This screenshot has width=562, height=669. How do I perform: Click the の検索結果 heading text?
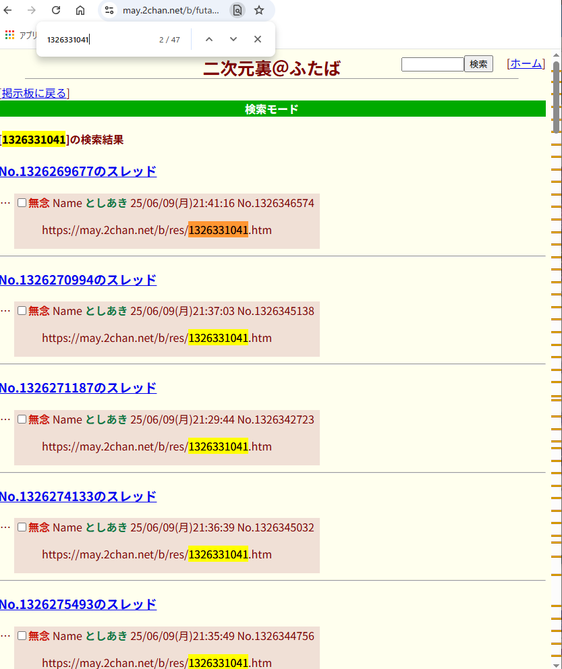97,140
